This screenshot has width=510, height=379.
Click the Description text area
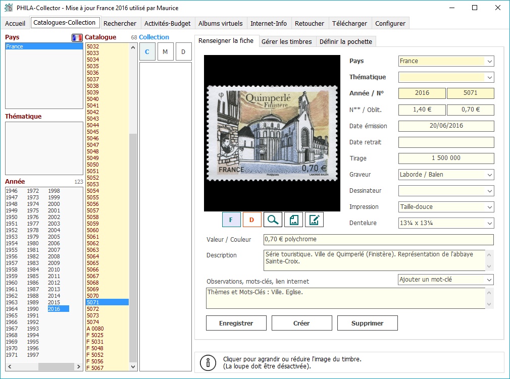374,260
